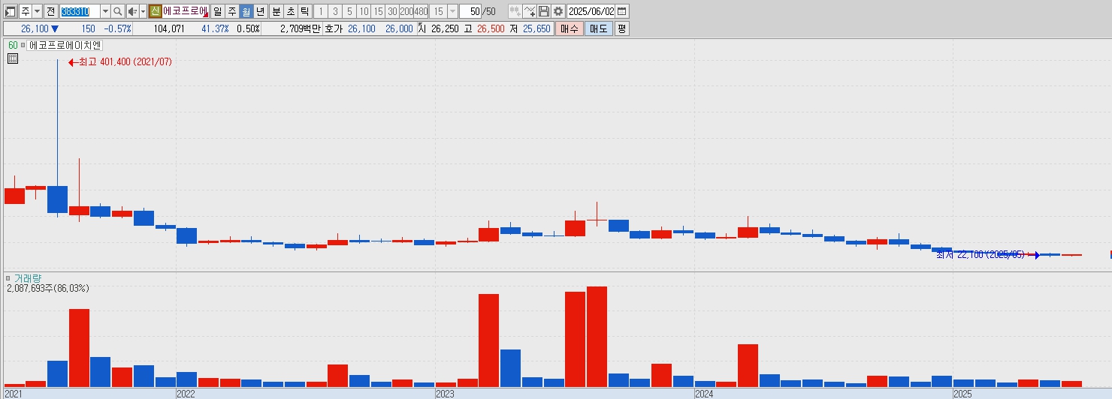The image size is (1112, 399).
Task: Click the add-indicator line chart icon
Action: click(x=530, y=11)
